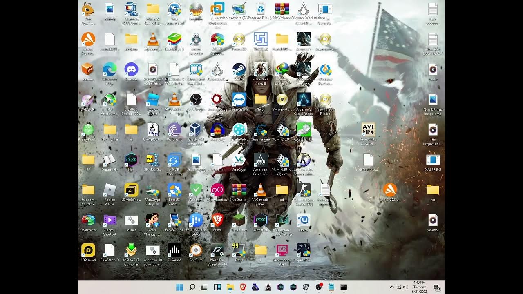Launch Audacity from the desktop
The image size is (523, 294).
(217, 132)
